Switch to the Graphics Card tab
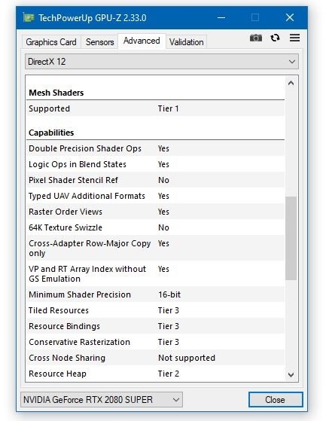 click(51, 42)
